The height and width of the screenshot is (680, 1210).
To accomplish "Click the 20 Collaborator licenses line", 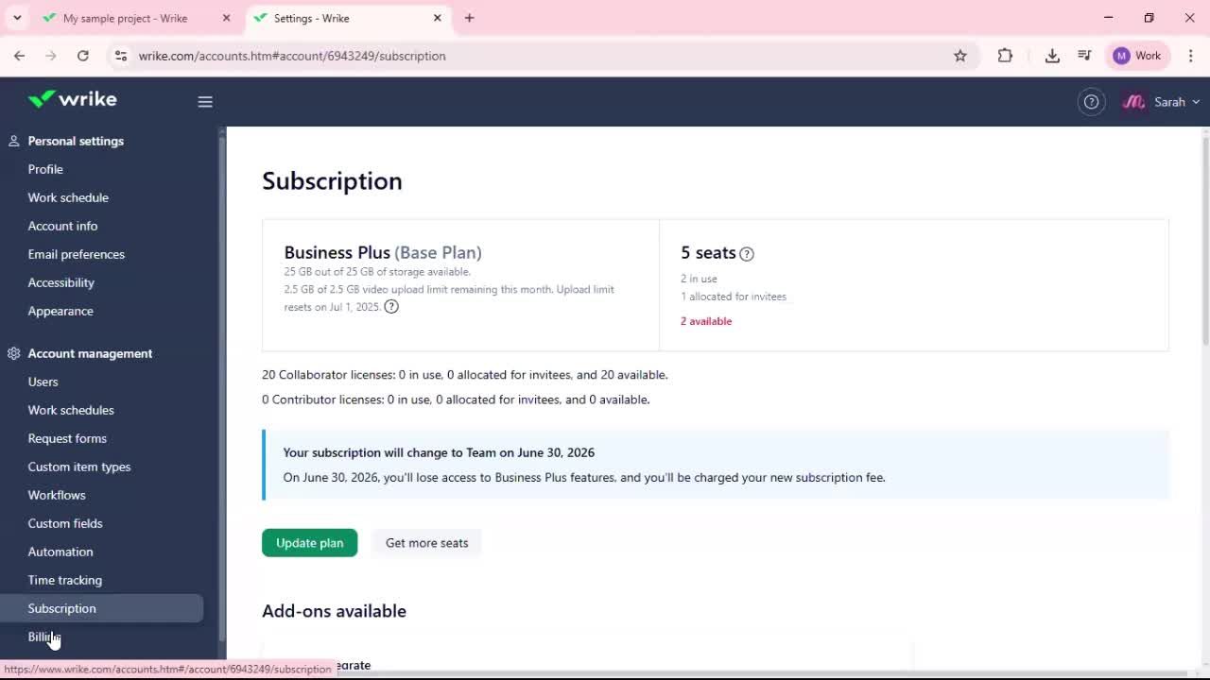I will [465, 375].
